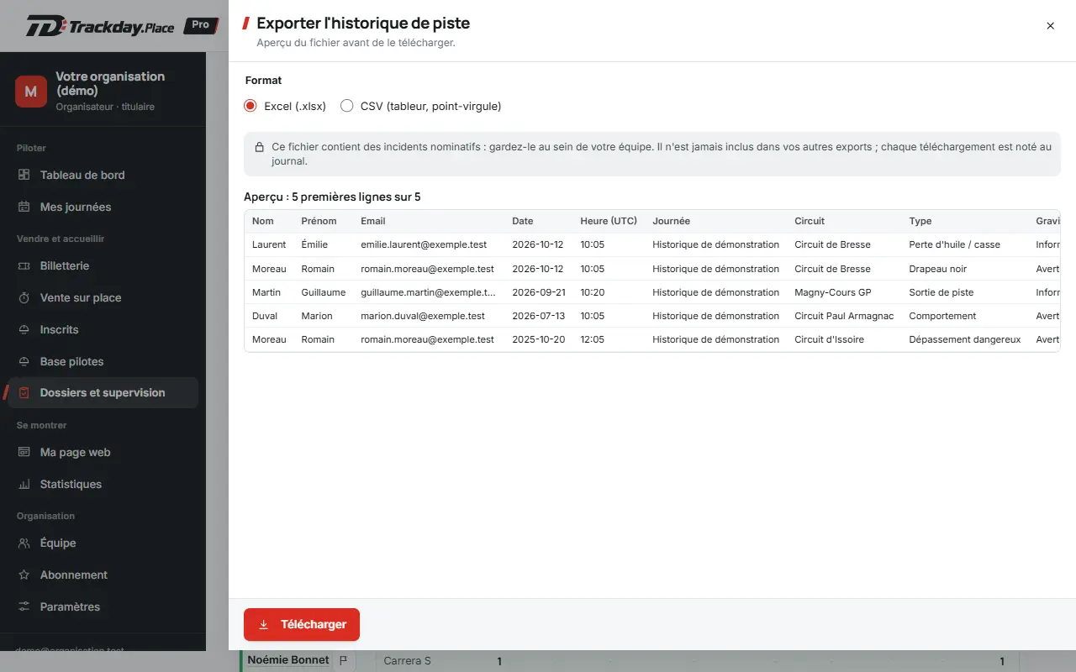Click the Vente sur place stopwatch icon
The height and width of the screenshot is (672, 1076).
(24, 297)
